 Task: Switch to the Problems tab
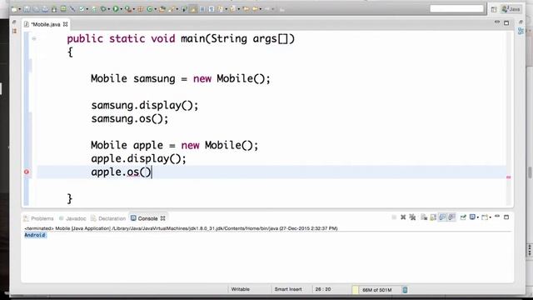coord(39,218)
